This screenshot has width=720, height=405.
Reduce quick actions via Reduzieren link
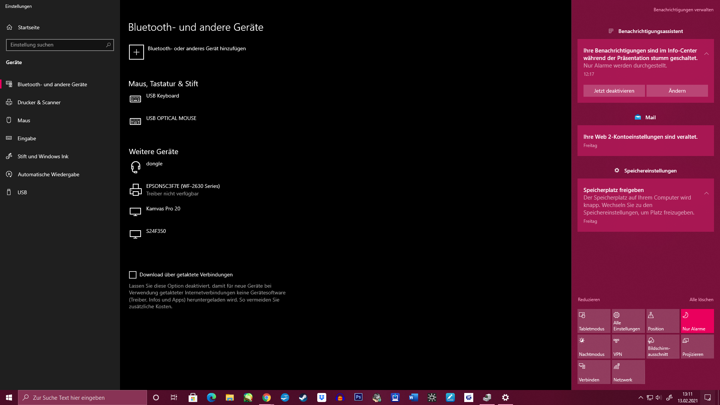tap(588, 299)
